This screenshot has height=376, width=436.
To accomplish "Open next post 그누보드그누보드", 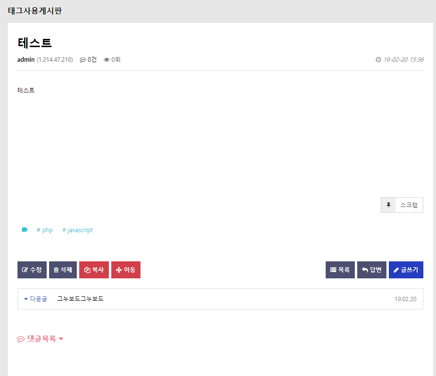I will pos(80,299).
